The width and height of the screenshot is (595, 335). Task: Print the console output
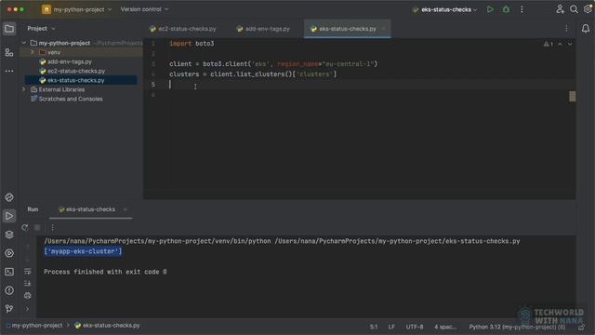click(x=28, y=296)
